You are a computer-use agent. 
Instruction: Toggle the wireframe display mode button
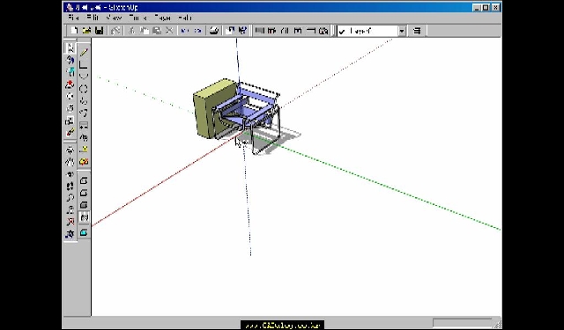click(x=84, y=180)
